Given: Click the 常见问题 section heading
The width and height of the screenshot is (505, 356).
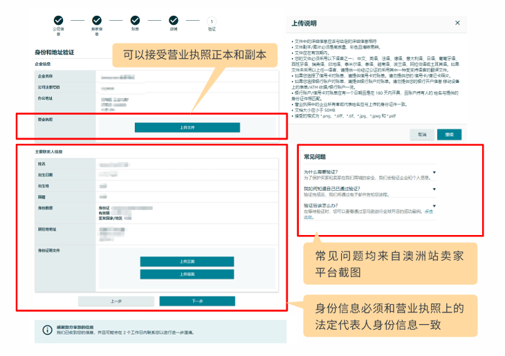Looking at the screenshot, I should coord(316,157).
